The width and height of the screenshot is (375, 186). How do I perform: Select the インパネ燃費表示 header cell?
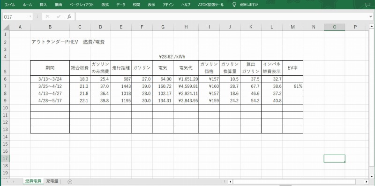[272, 68]
